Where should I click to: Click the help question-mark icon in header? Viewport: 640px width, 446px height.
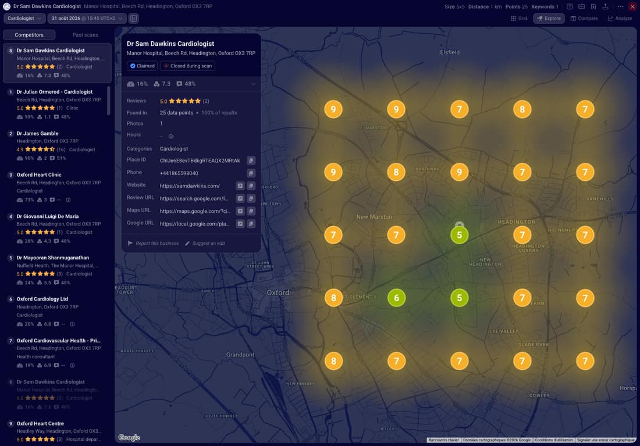tap(570, 6)
